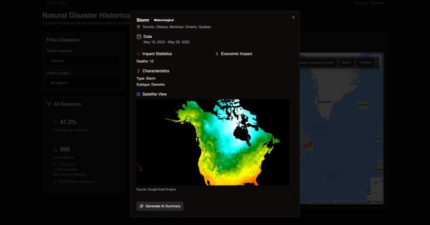This screenshot has height=225, width=430.
Task: Click the location pin icon beside Toronto
Action: pyautogui.click(x=139, y=27)
